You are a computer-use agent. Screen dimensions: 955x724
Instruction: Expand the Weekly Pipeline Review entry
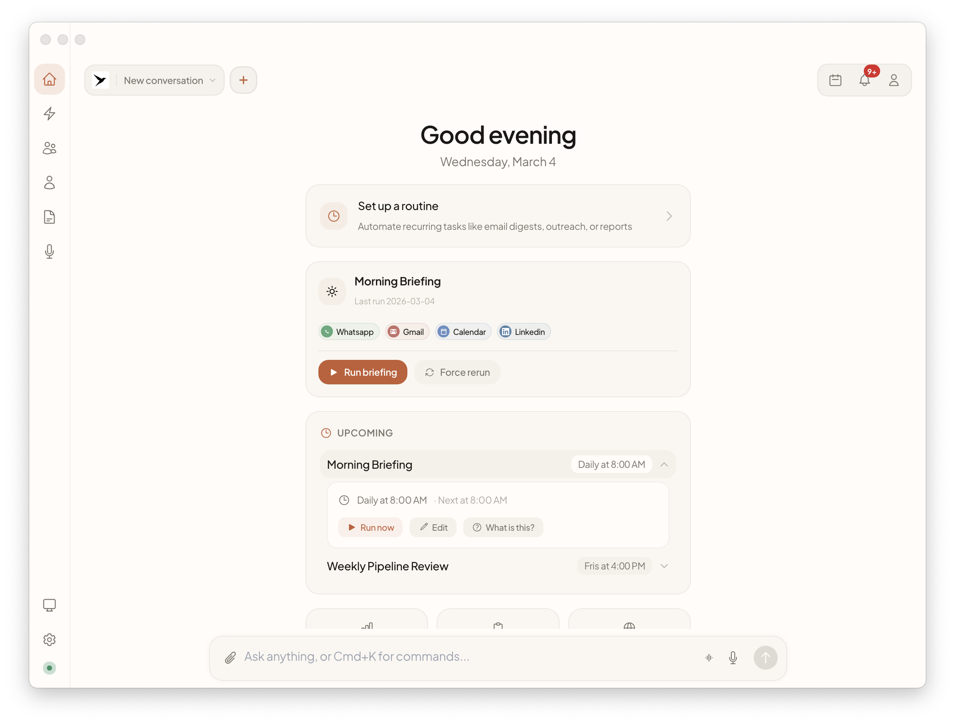click(x=665, y=566)
